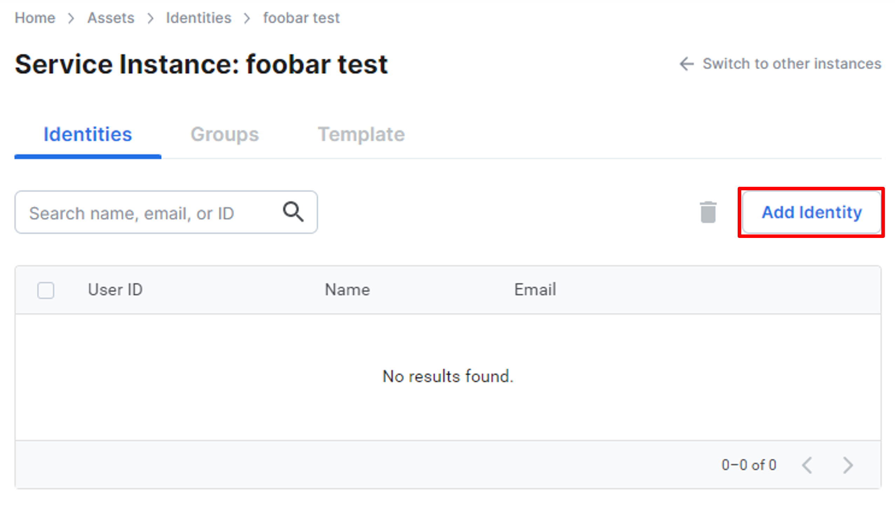Go to previous page of results

tap(807, 465)
